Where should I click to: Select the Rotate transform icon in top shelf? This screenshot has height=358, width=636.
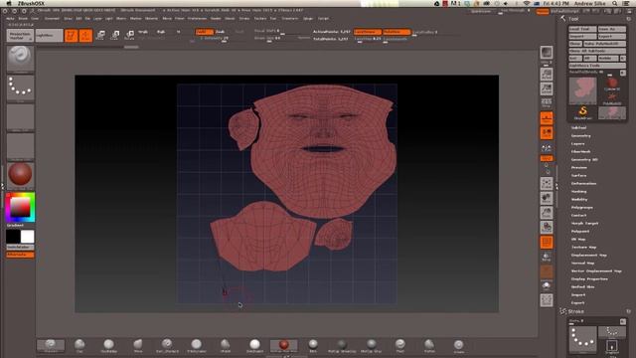tap(129, 36)
